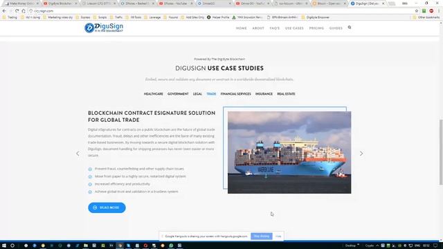Select the Government use case tab
The height and width of the screenshot is (249, 443).
(x=178, y=94)
